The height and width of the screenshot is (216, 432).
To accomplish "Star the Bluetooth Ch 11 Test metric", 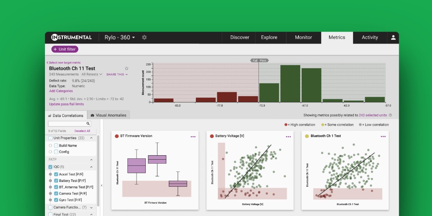I will pyautogui.click(x=127, y=69).
